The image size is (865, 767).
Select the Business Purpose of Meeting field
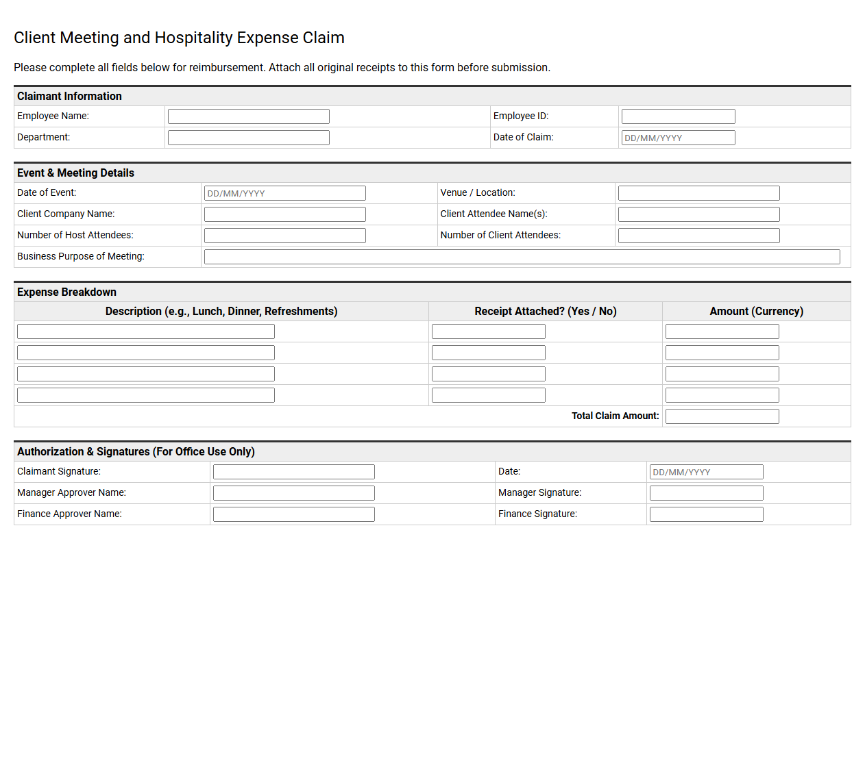pyautogui.click(x=522, y=257)
